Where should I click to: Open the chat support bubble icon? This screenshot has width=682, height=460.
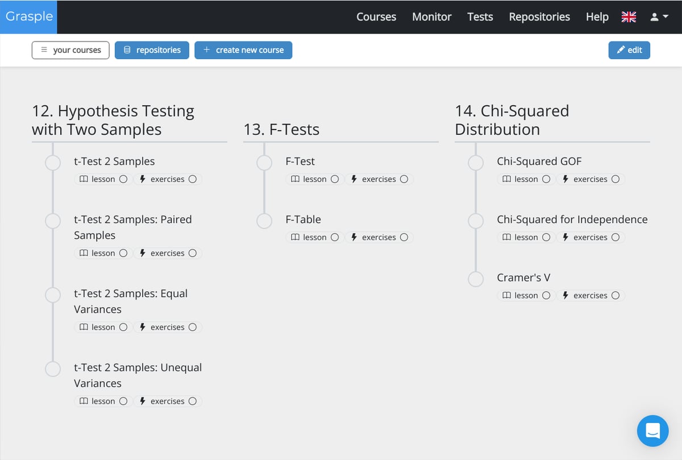point(652,430)
